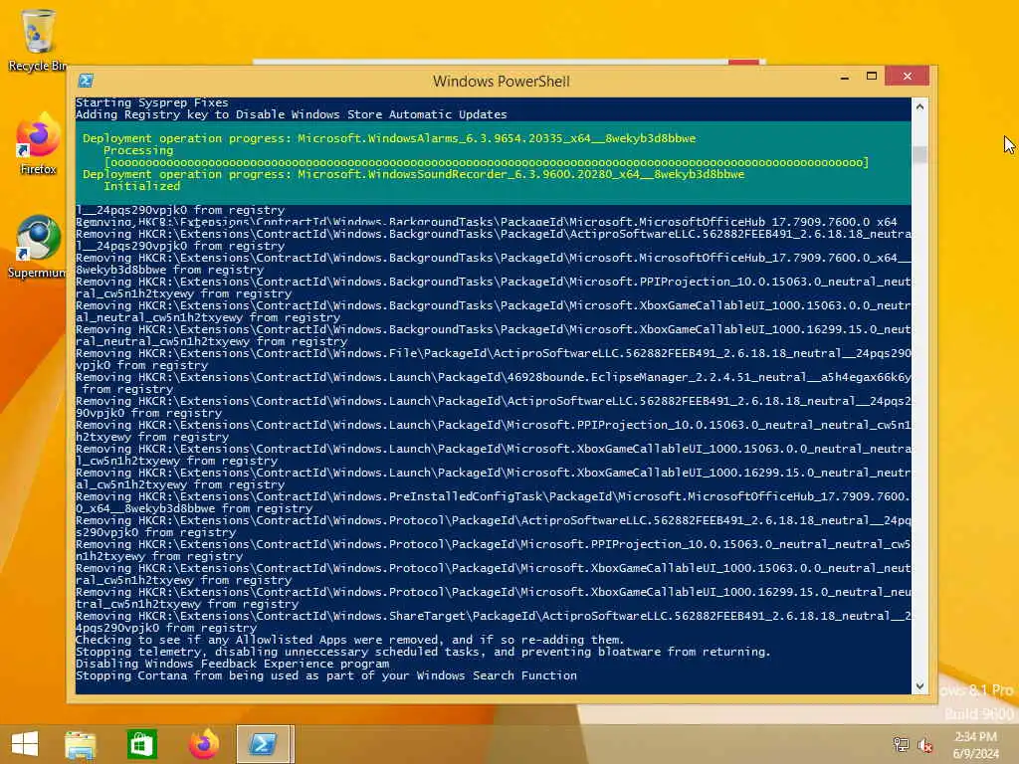
Task: Click the 'Stopping telemetry' output line
Action: point(423,652)
